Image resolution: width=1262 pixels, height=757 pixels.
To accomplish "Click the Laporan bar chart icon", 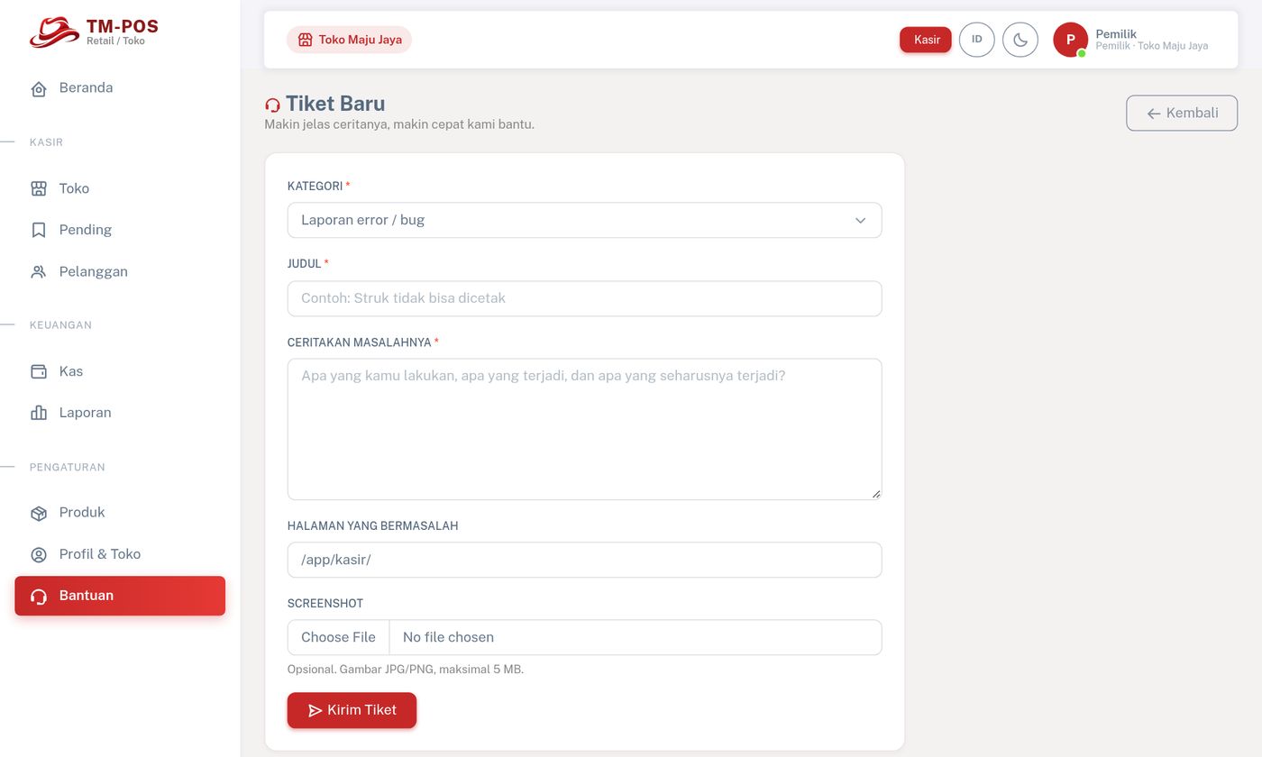I will pyautogui.click(x=39, y=413).
